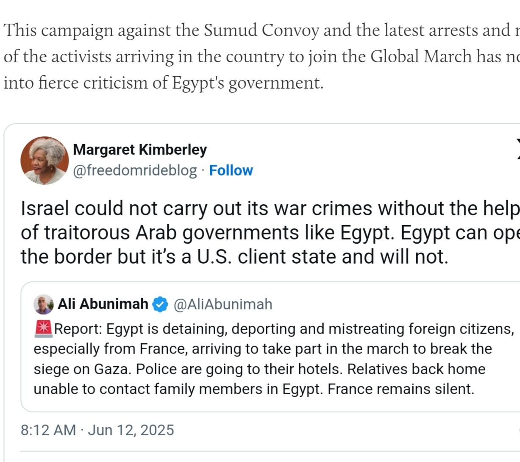This screenshot has width=520, height=462.
Task: Click the red siren emoji before Report
Action: (43, 328)
